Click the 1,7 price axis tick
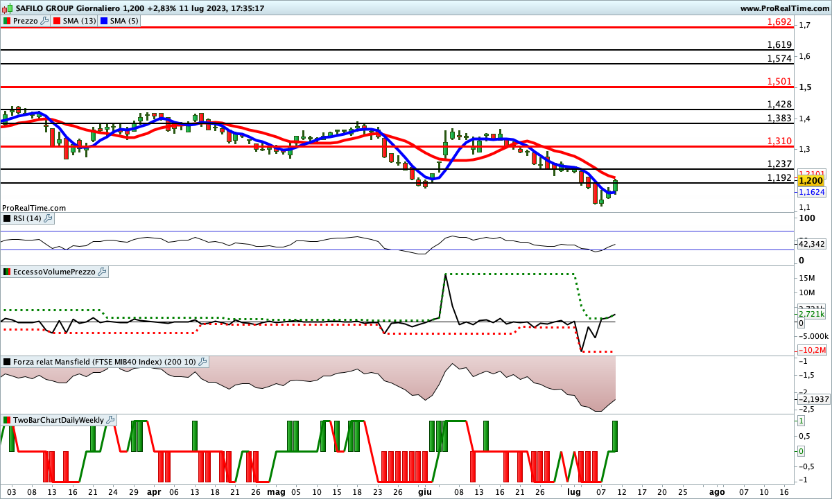This screenshot has width=832, height=499. (x=806, y=26)
